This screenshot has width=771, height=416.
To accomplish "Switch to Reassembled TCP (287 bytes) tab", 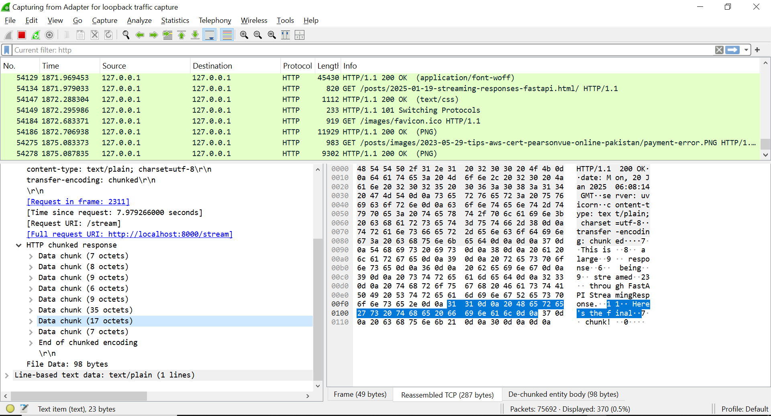I will [x=447, y=395].
